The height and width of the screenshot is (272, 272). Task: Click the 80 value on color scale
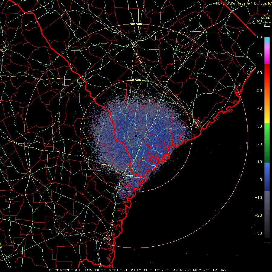pos(260,37)
